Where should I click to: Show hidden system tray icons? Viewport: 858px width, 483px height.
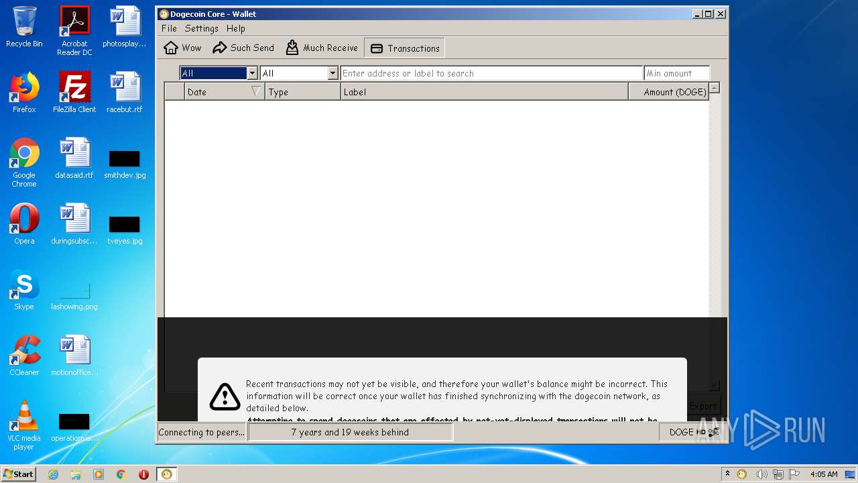pos(727,474)
